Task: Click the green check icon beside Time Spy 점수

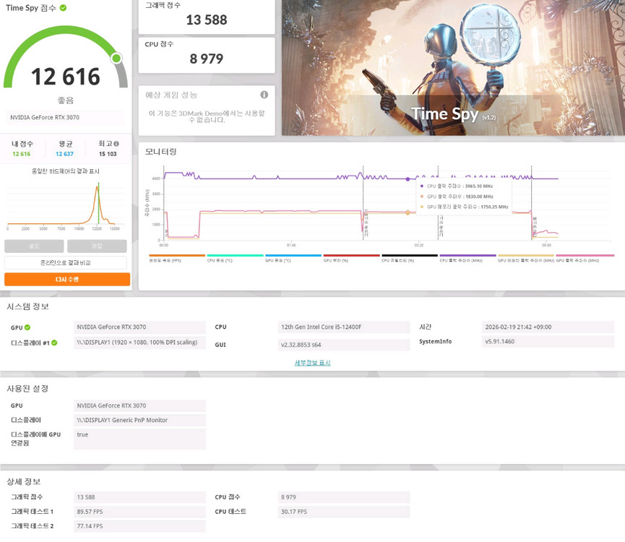Action: point(63,8)
